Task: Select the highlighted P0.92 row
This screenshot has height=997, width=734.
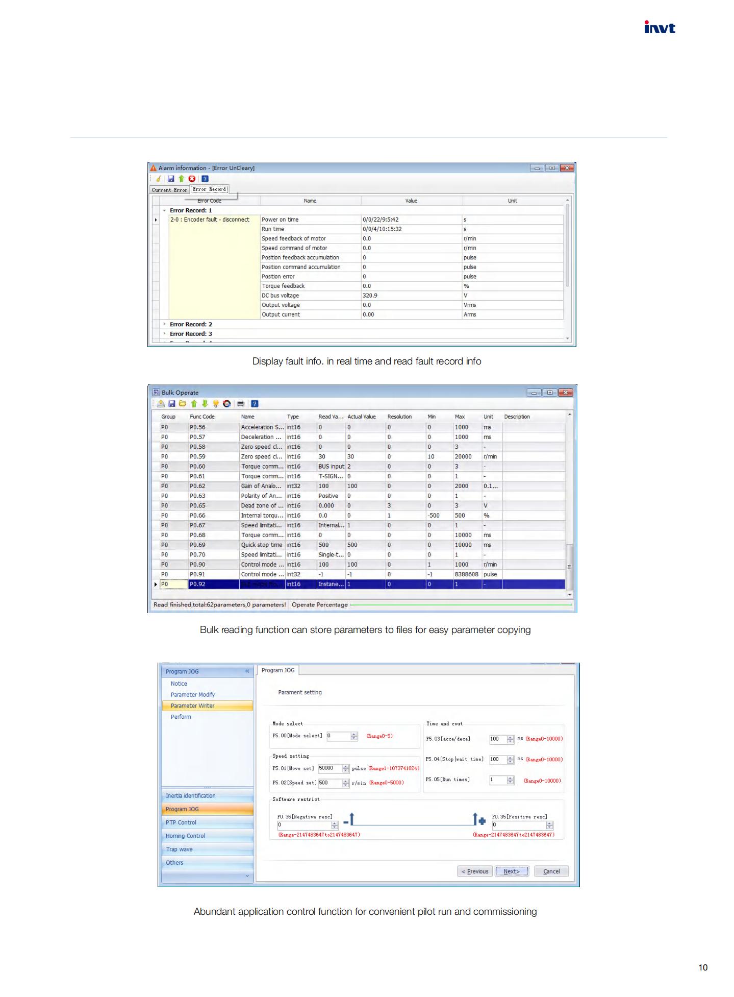Action: click(359, 584)
